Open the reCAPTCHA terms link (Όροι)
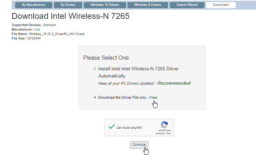This screenshot has width=256, height=155. [x=169, y=133]
